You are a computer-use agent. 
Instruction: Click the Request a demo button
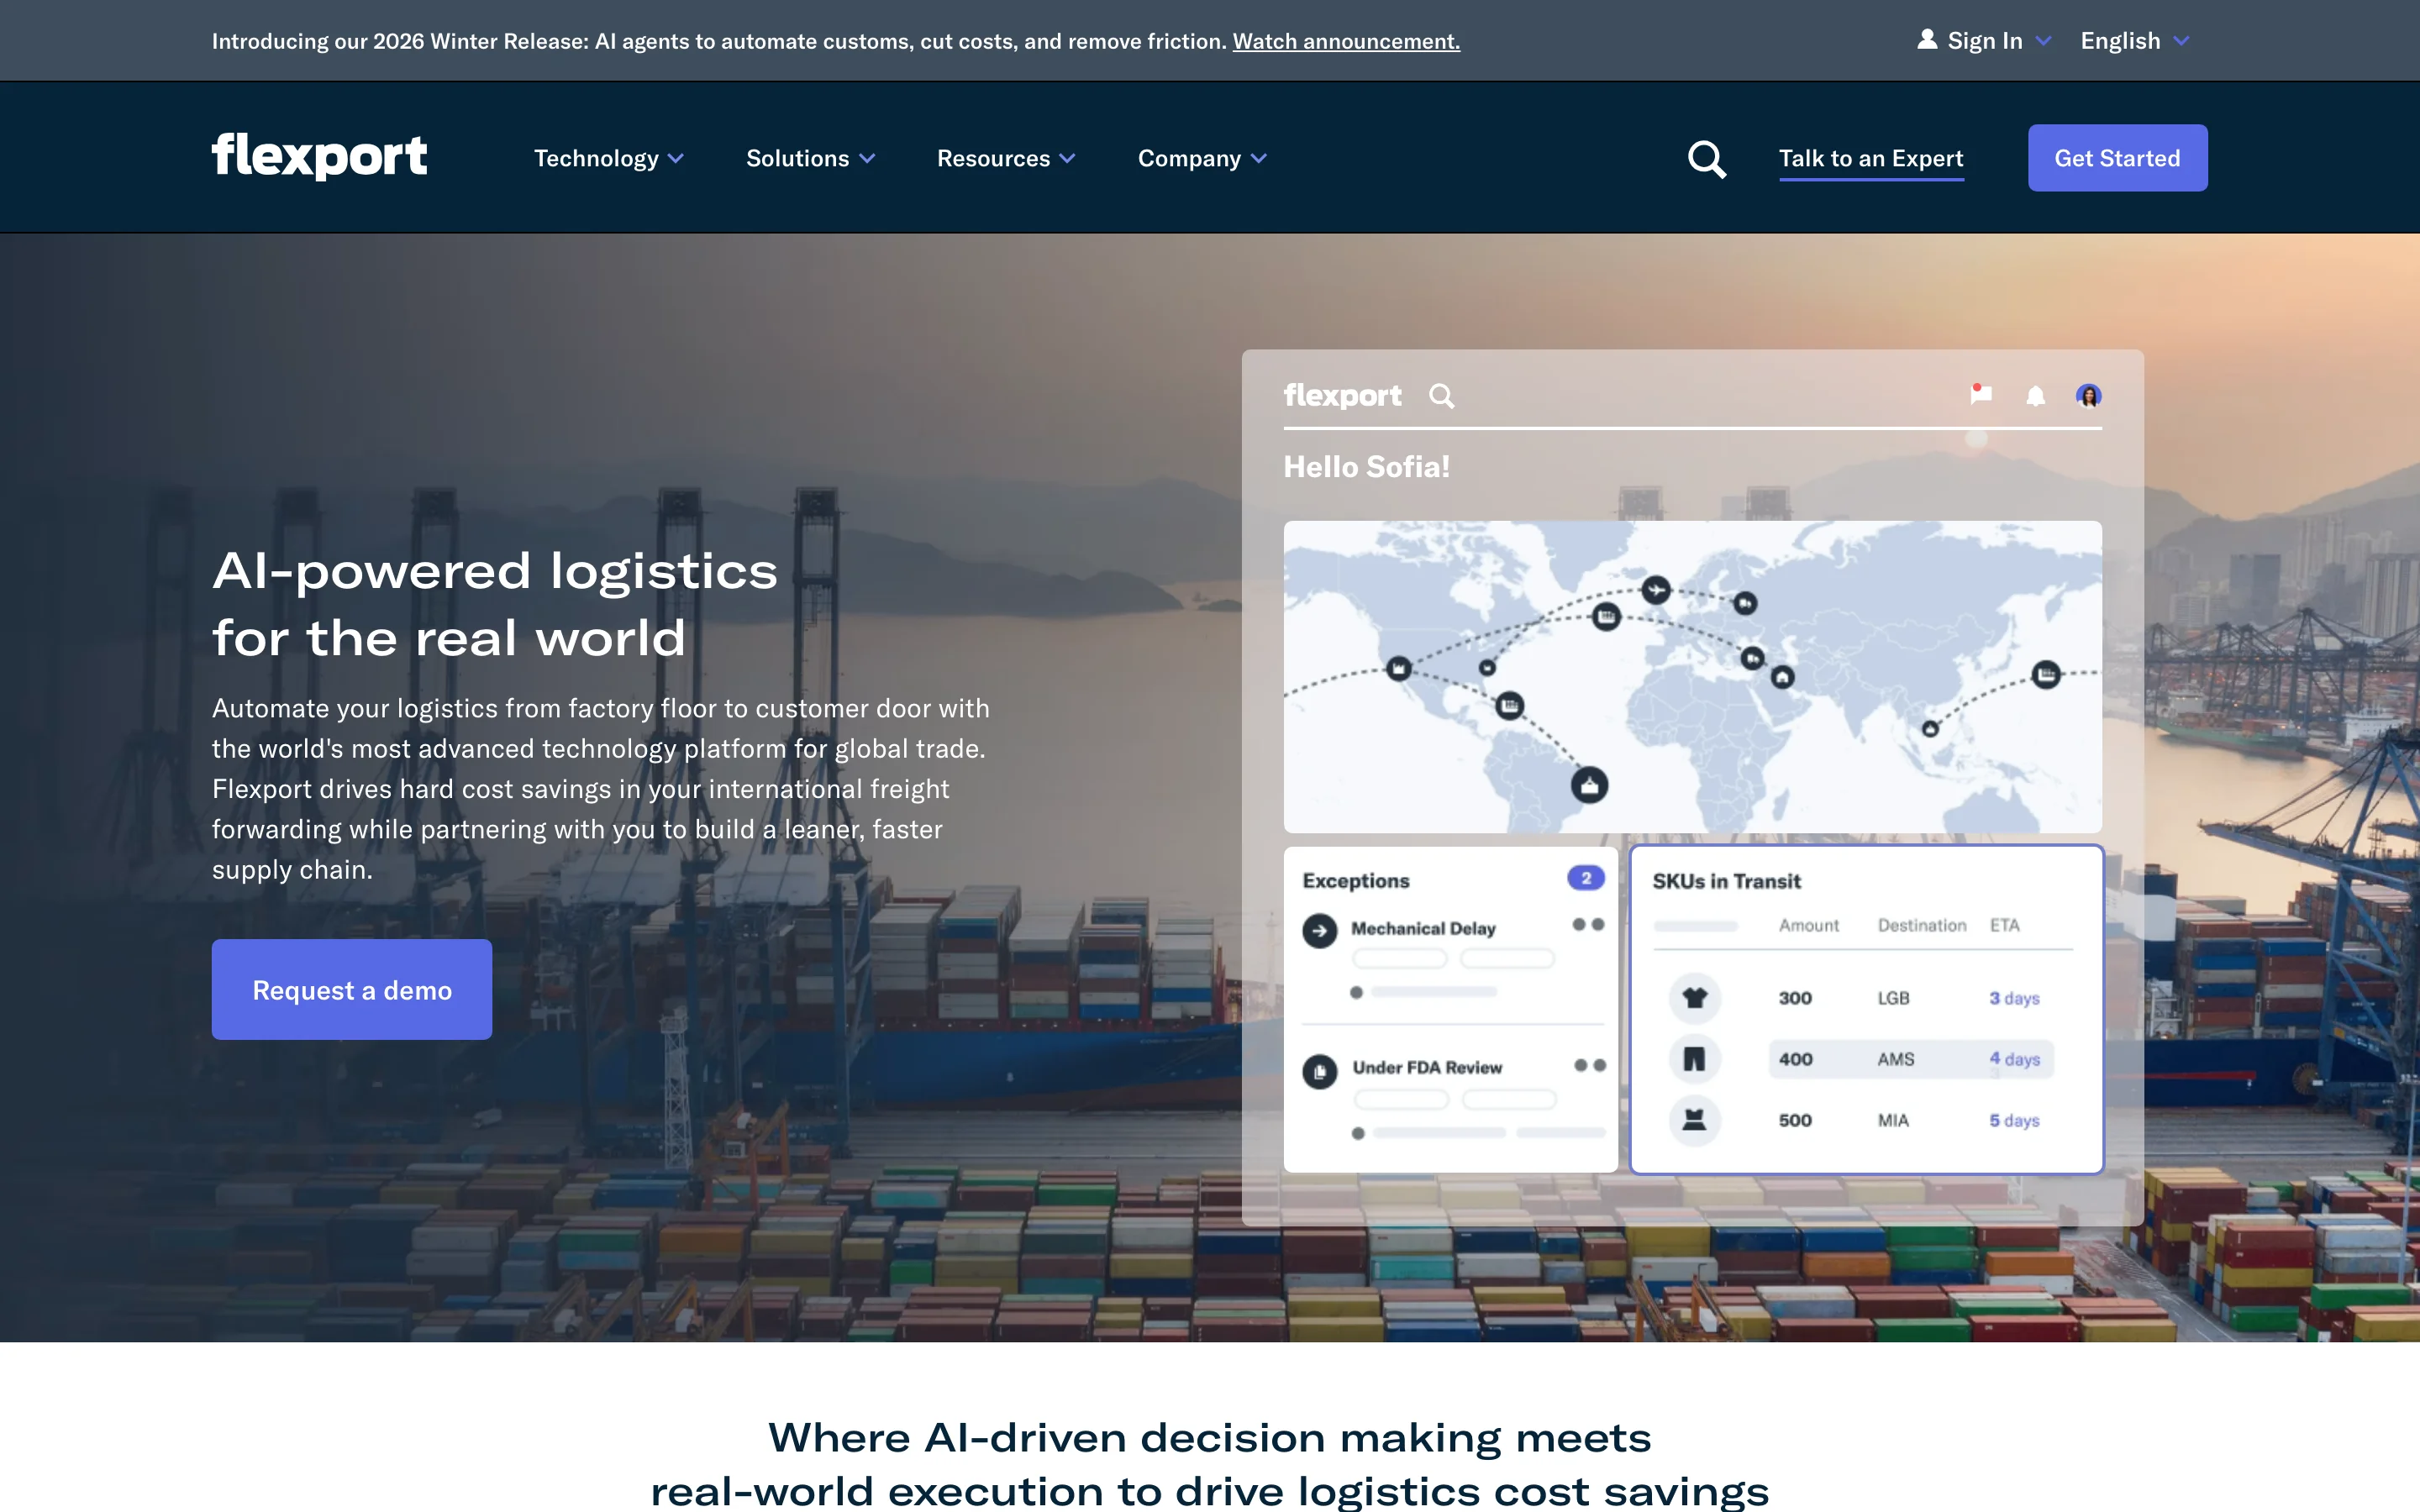pyautogui.click(x=352, y=989)
